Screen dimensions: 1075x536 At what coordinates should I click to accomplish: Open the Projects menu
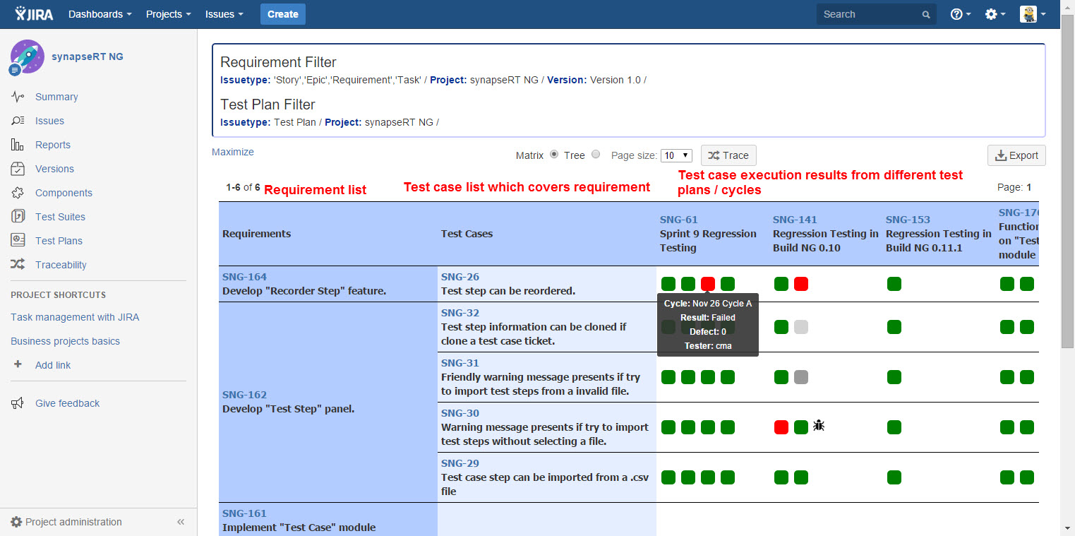tap(169, 14)
